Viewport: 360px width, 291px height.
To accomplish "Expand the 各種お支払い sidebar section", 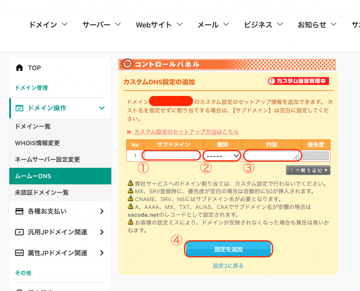I will click(x=102, y=211).
